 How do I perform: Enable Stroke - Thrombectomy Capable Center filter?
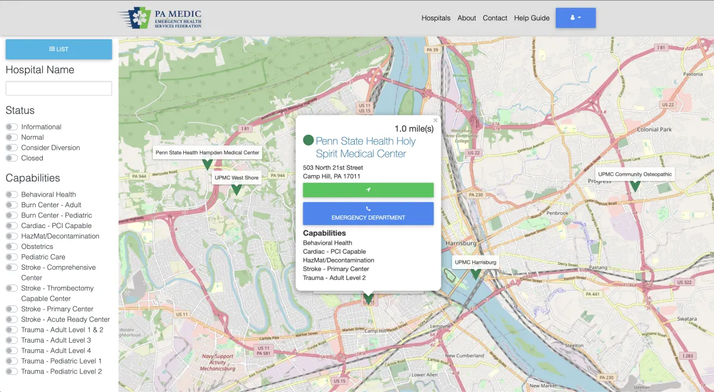[x=11, y=288]
